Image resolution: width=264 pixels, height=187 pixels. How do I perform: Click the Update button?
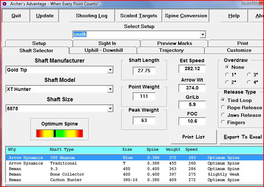pos(45,16)
